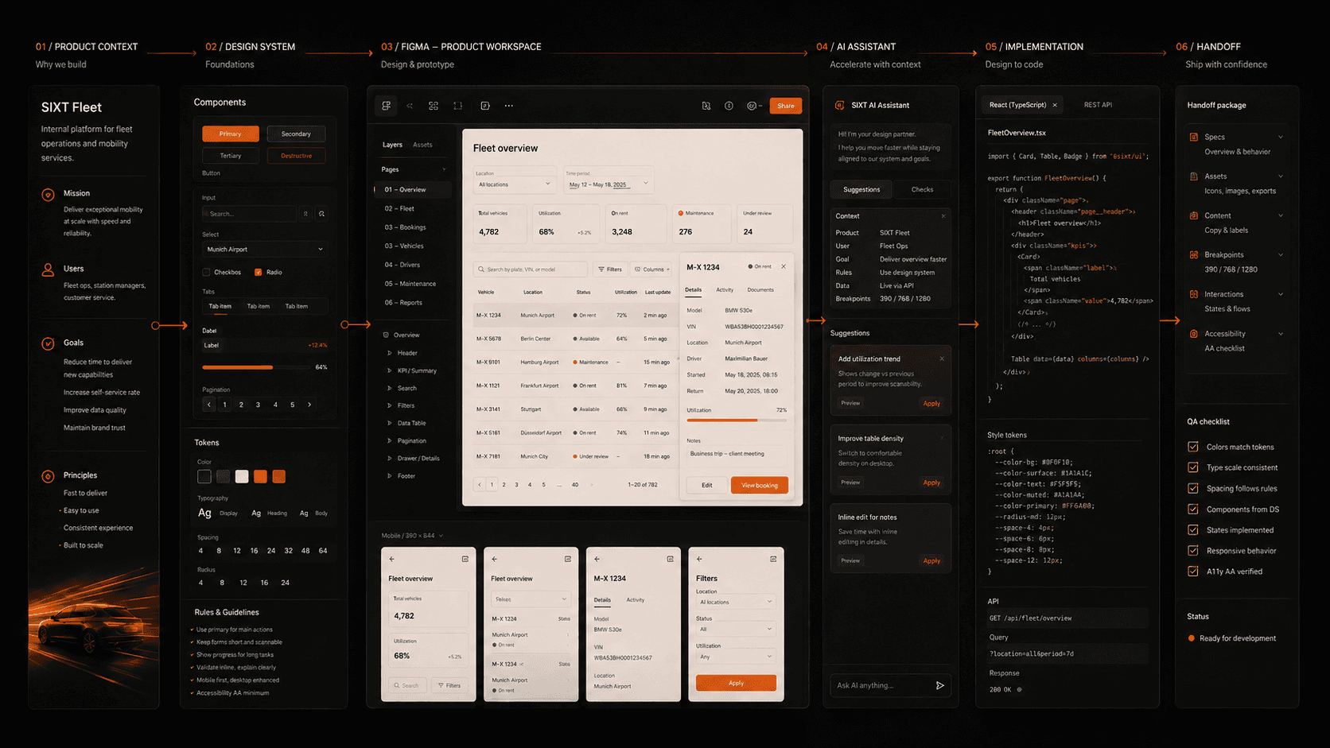Click the Specs icon in Handoff package

(1194, 137)
